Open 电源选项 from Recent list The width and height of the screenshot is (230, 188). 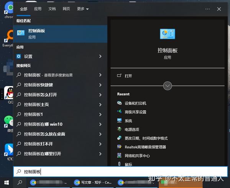tap(132, 129)
